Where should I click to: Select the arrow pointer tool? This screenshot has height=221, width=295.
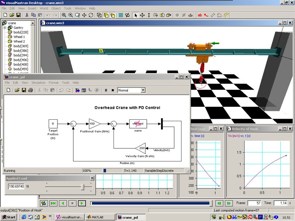point(136,15)
